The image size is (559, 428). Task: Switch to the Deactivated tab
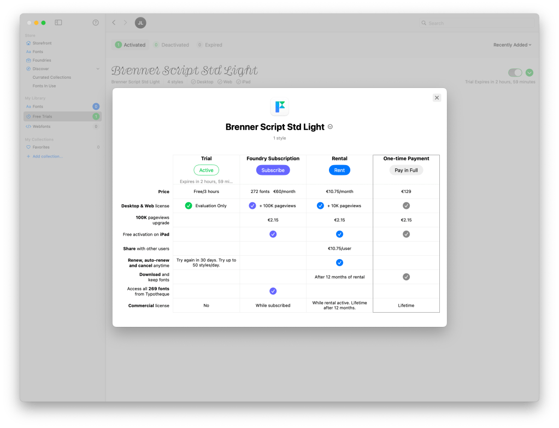(171, 45)
